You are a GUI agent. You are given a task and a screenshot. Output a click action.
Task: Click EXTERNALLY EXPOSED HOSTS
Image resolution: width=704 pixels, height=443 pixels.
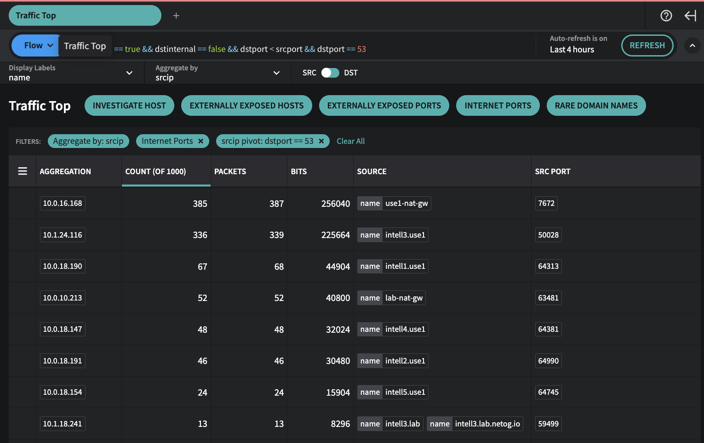pyautogui.click(x=246, y=105)
